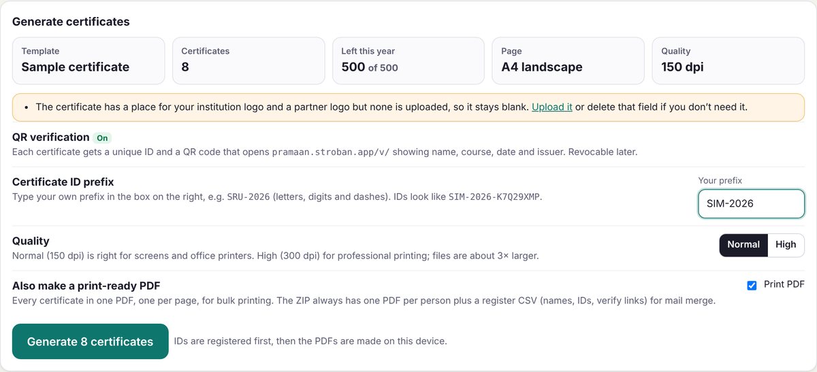Click the Also make a print-ready PDF heading
This screenshot has width=817, height=372.
click(86, 286)
